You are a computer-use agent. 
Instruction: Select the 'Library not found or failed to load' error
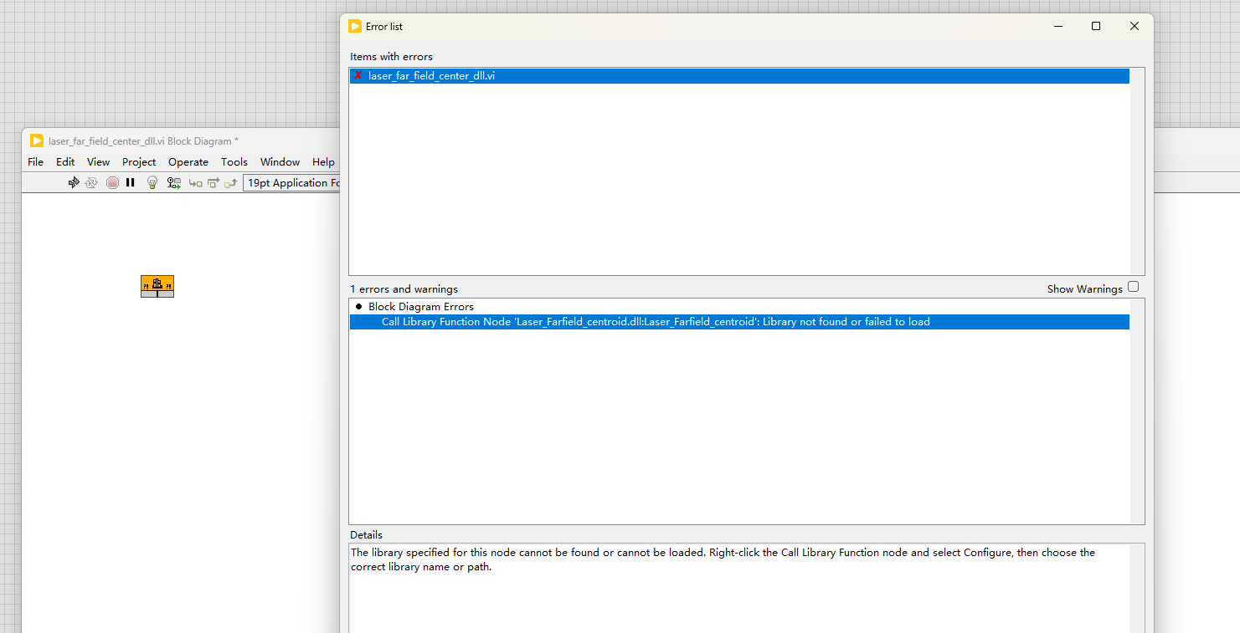[x=739, y=322]
